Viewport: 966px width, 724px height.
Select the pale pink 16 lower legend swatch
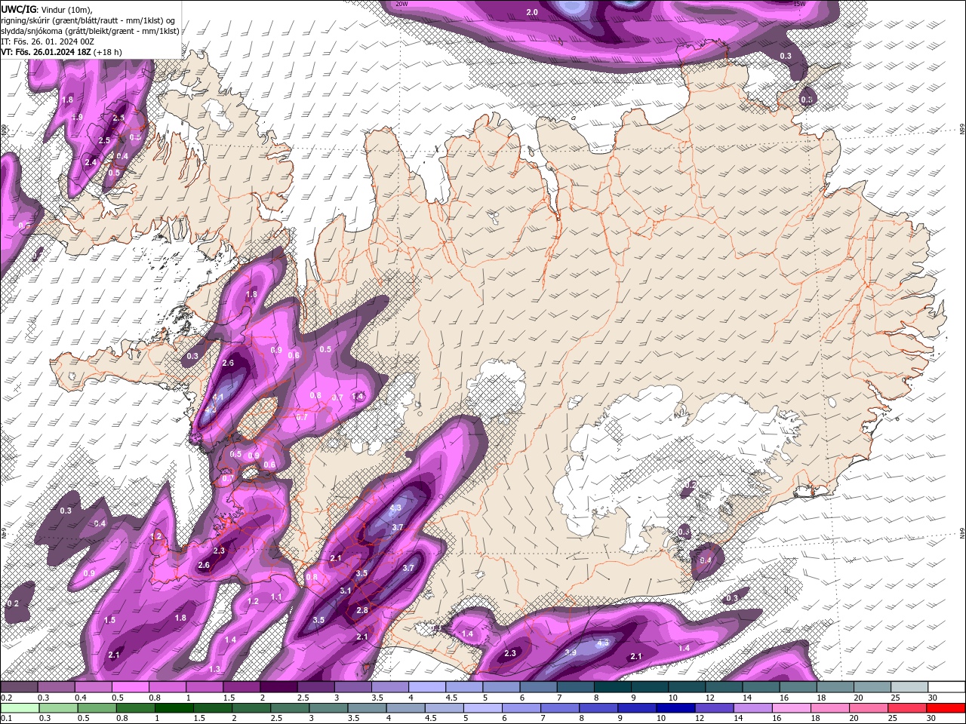coord(791,708)
